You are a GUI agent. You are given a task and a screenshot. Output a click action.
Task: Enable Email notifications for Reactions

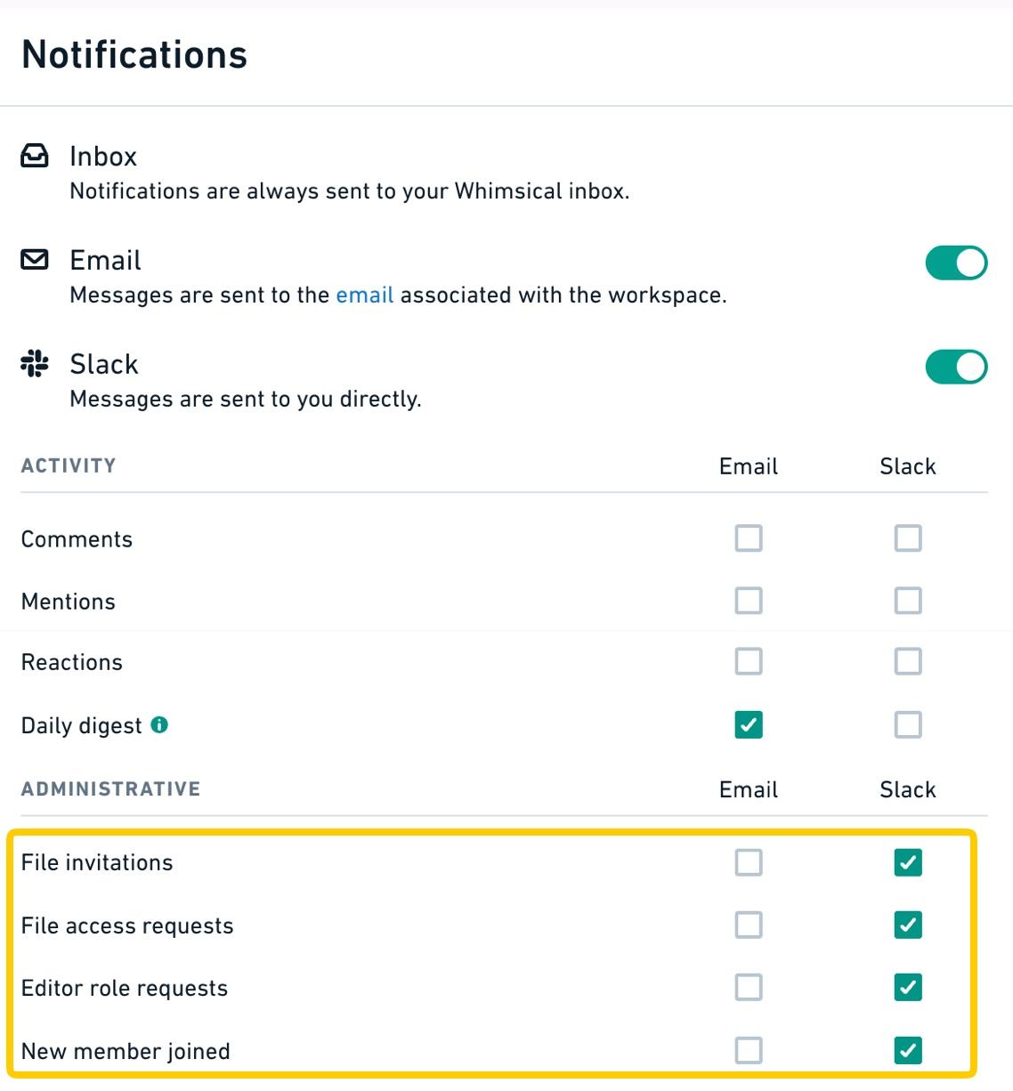point(749,662)
